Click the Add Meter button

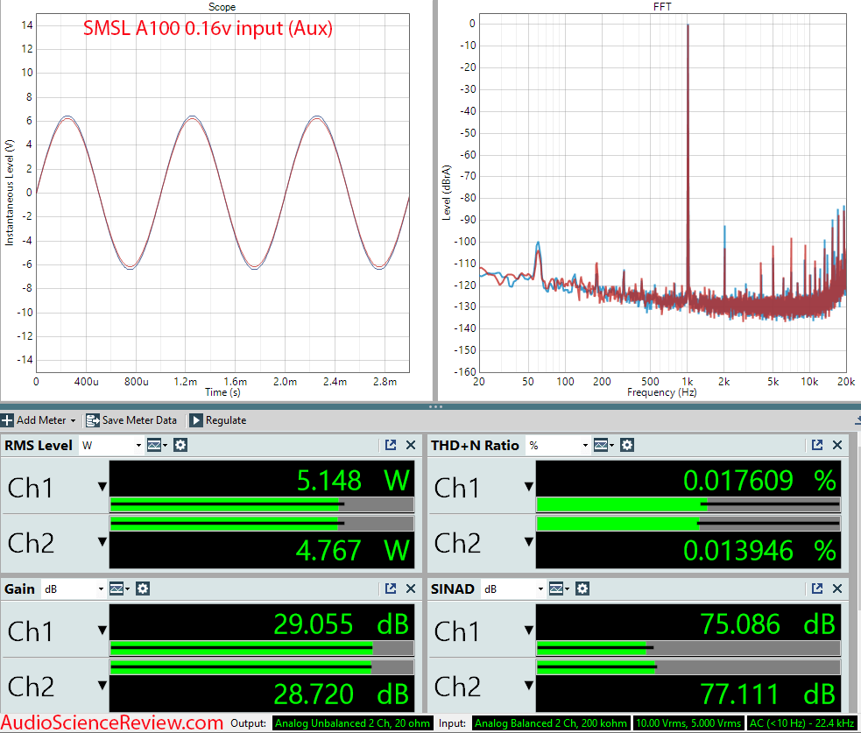click(x=39, y=420)
